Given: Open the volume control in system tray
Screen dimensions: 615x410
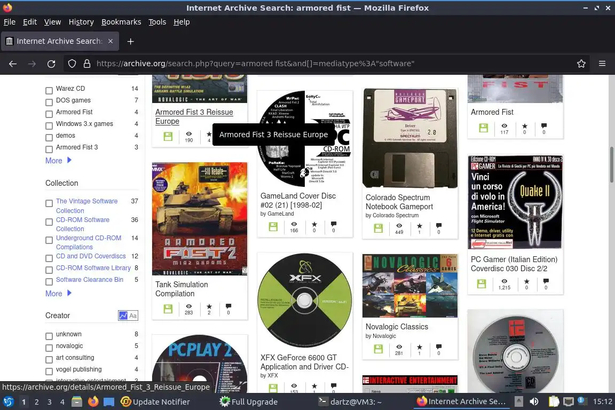Looking at the screenshot, I should (x=534, y=402).
